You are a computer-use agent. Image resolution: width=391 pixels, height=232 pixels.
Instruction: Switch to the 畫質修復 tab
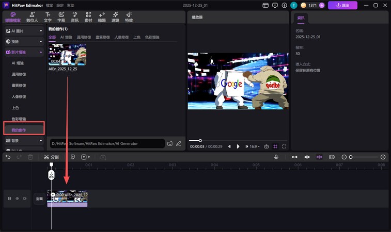[102, 38]
